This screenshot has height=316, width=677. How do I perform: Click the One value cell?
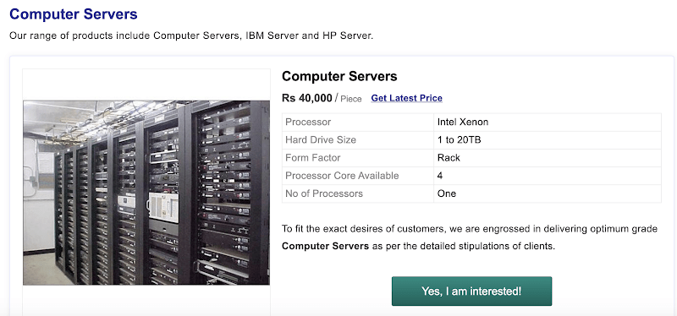548,193
